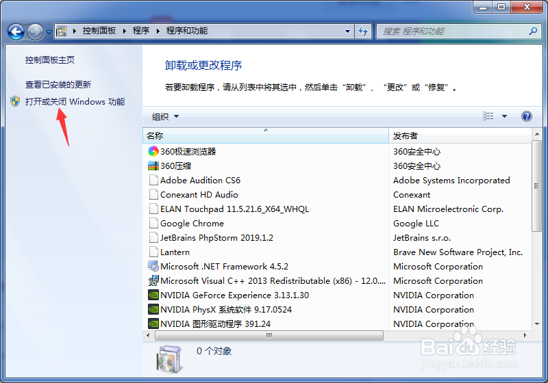Select NVIDIA GeForce Experience icon
The height and width of the screenshot is (383, 548).
[x=153, y=295]
